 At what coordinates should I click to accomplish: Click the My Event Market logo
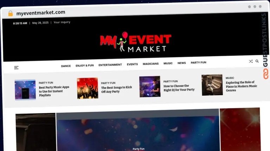pos(135,43)
